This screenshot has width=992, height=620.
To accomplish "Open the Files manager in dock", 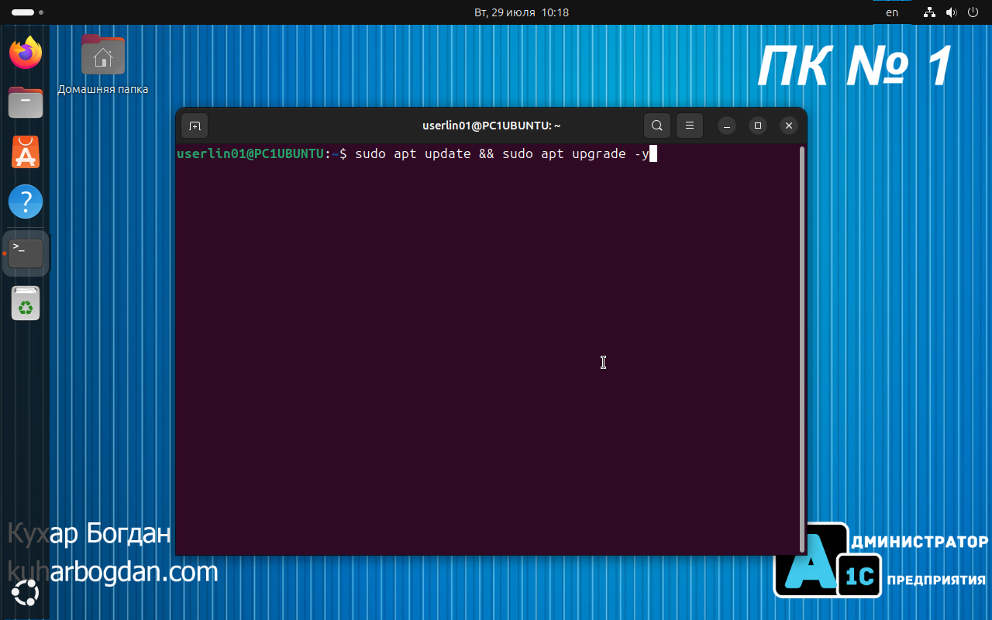I will [x=26, y=102].
